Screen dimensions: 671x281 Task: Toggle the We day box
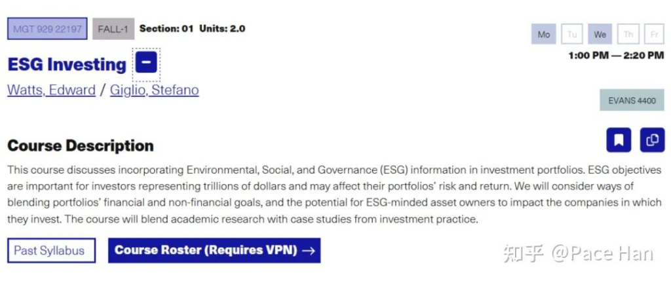pos(600,34)
